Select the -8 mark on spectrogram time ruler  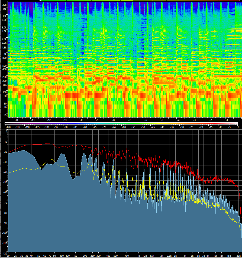click(x=113, y=120)
